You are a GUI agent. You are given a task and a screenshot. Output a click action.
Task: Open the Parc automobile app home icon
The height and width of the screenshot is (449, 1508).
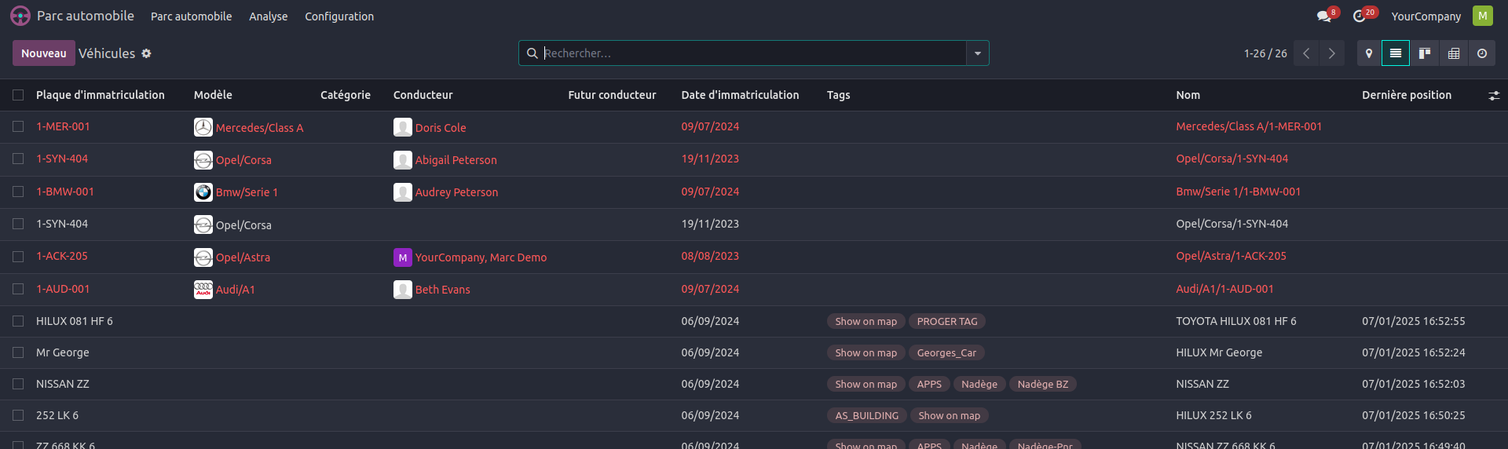pyautogui.click(x=20, y=16)
